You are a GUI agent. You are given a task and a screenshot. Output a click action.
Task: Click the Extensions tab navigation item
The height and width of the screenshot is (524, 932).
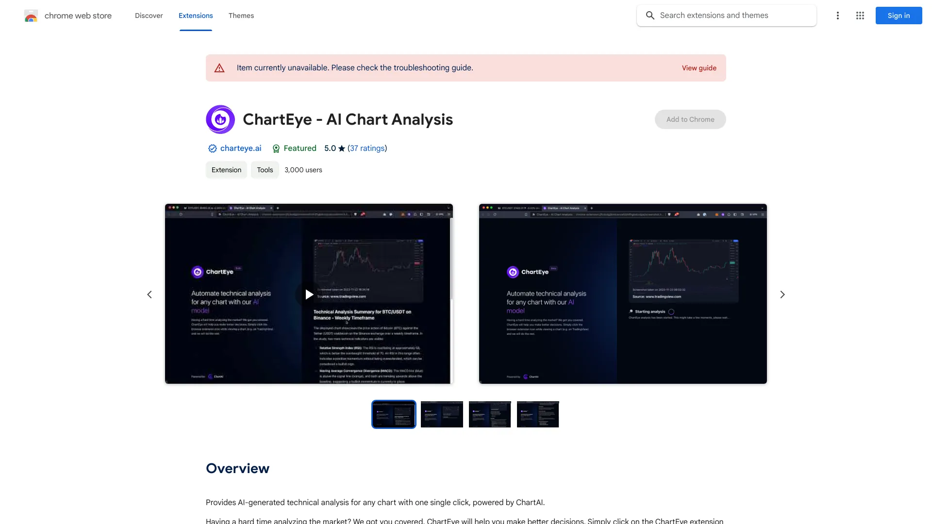(x=195, y=16)
